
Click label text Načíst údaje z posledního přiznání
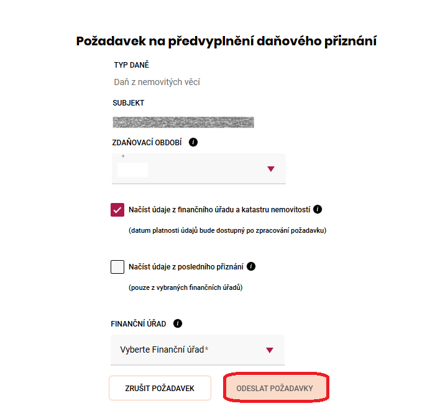(x=186, y=267)
